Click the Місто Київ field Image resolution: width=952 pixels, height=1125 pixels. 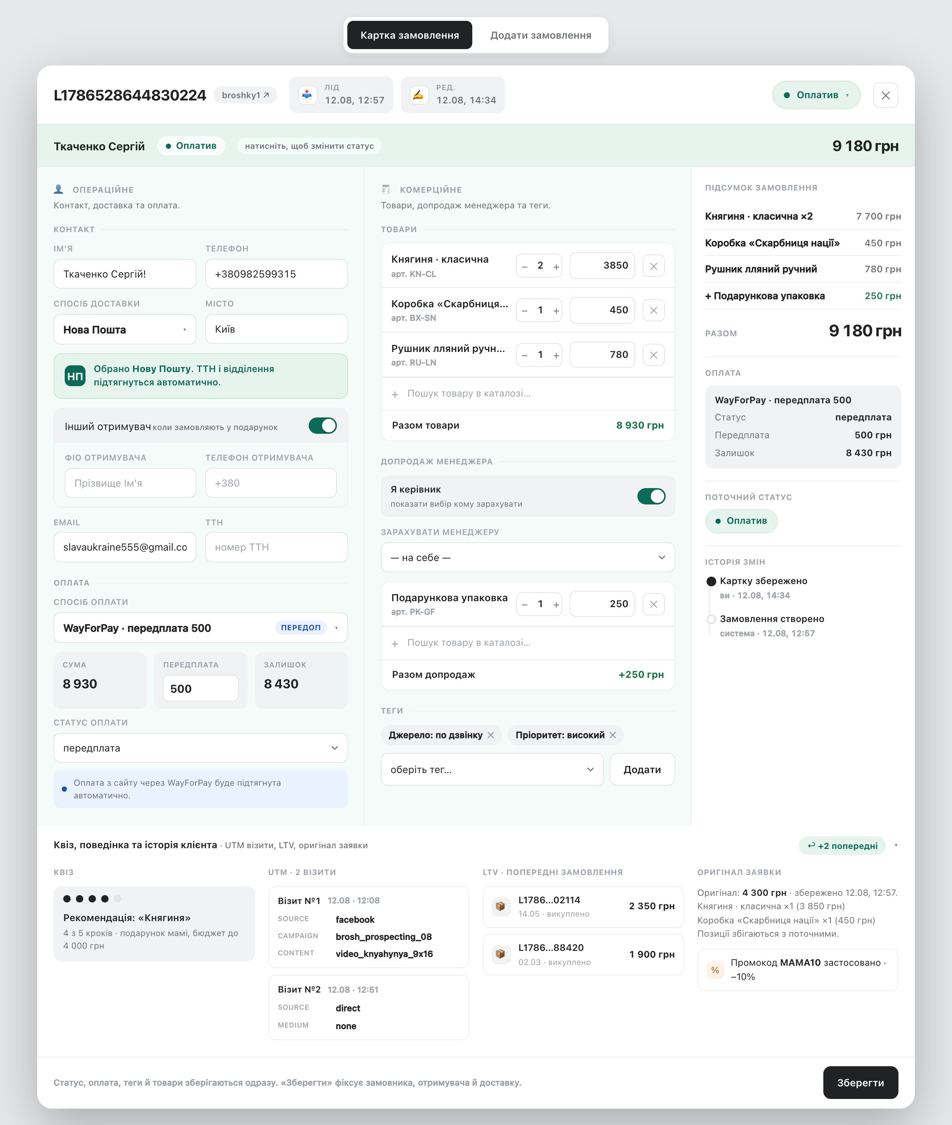click(x=276, y=329)
